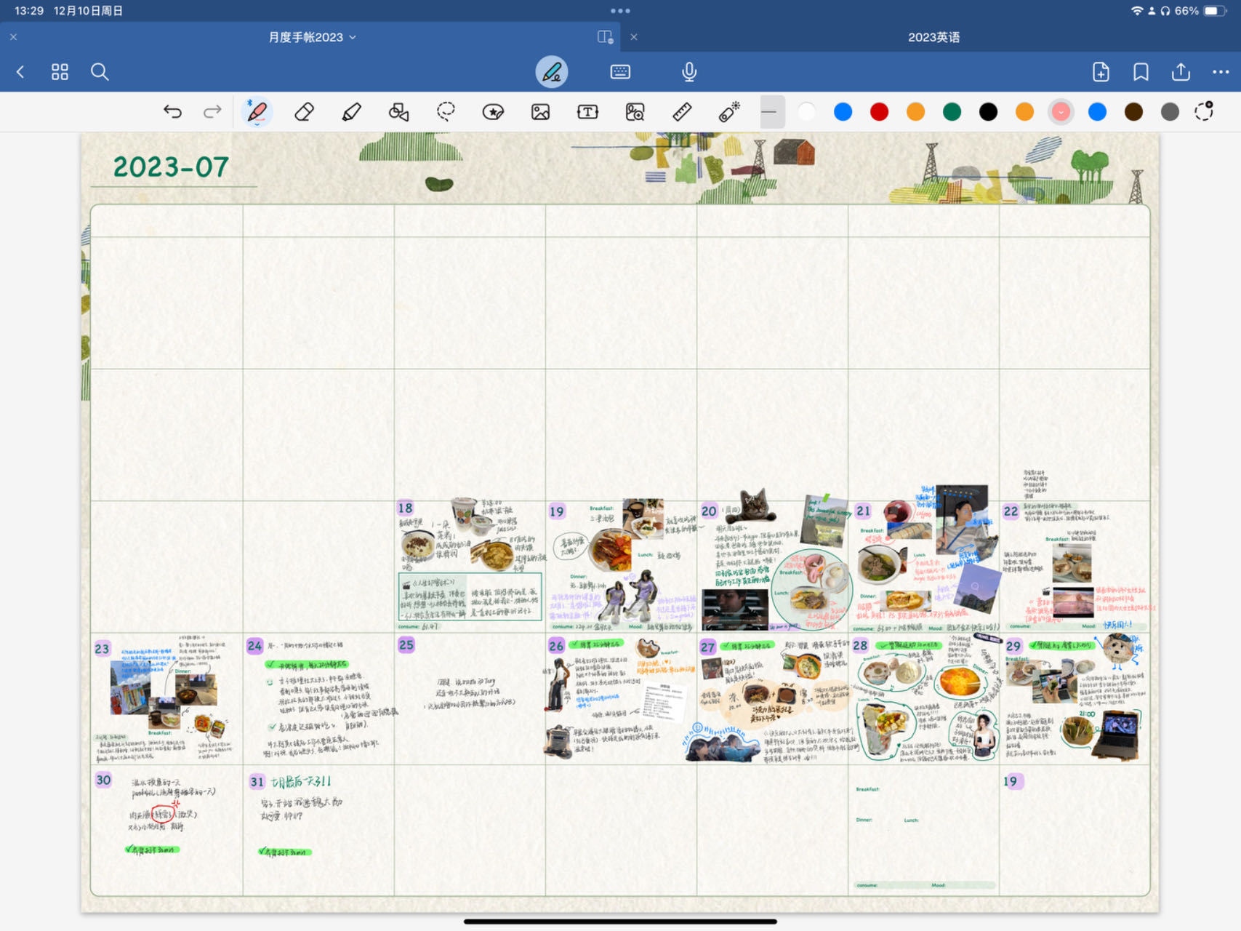1241x931 pixels.
Task: Undo the last action
Action: (172, 112)
